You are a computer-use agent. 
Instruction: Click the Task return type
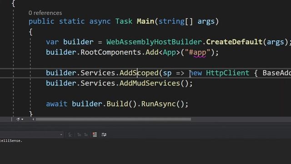point(124,21)
